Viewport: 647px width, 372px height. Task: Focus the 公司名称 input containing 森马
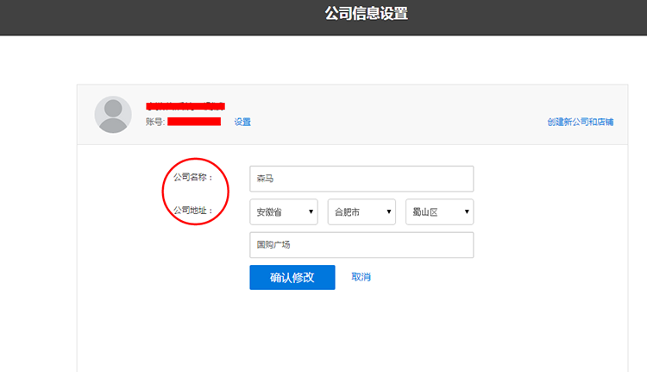pyautogui.click(x=361, y=179)
